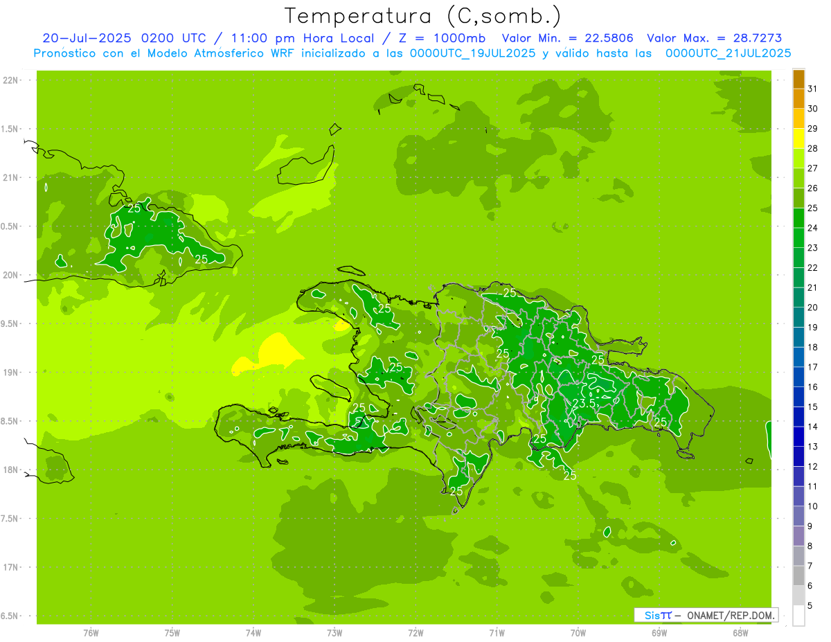Image resolution: width=831 pixels, height=642 pixels.
Task: Click the valid-until time "0000UTC_21JUL2025"
Action: pos(728,53)
